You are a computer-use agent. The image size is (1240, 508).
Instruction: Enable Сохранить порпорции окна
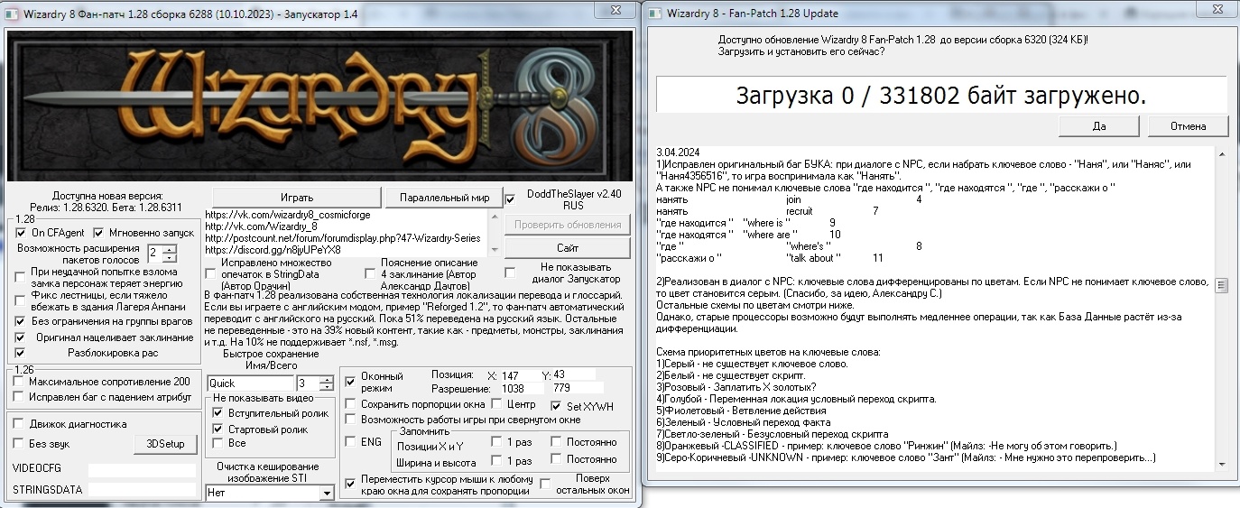click(351, 405)
